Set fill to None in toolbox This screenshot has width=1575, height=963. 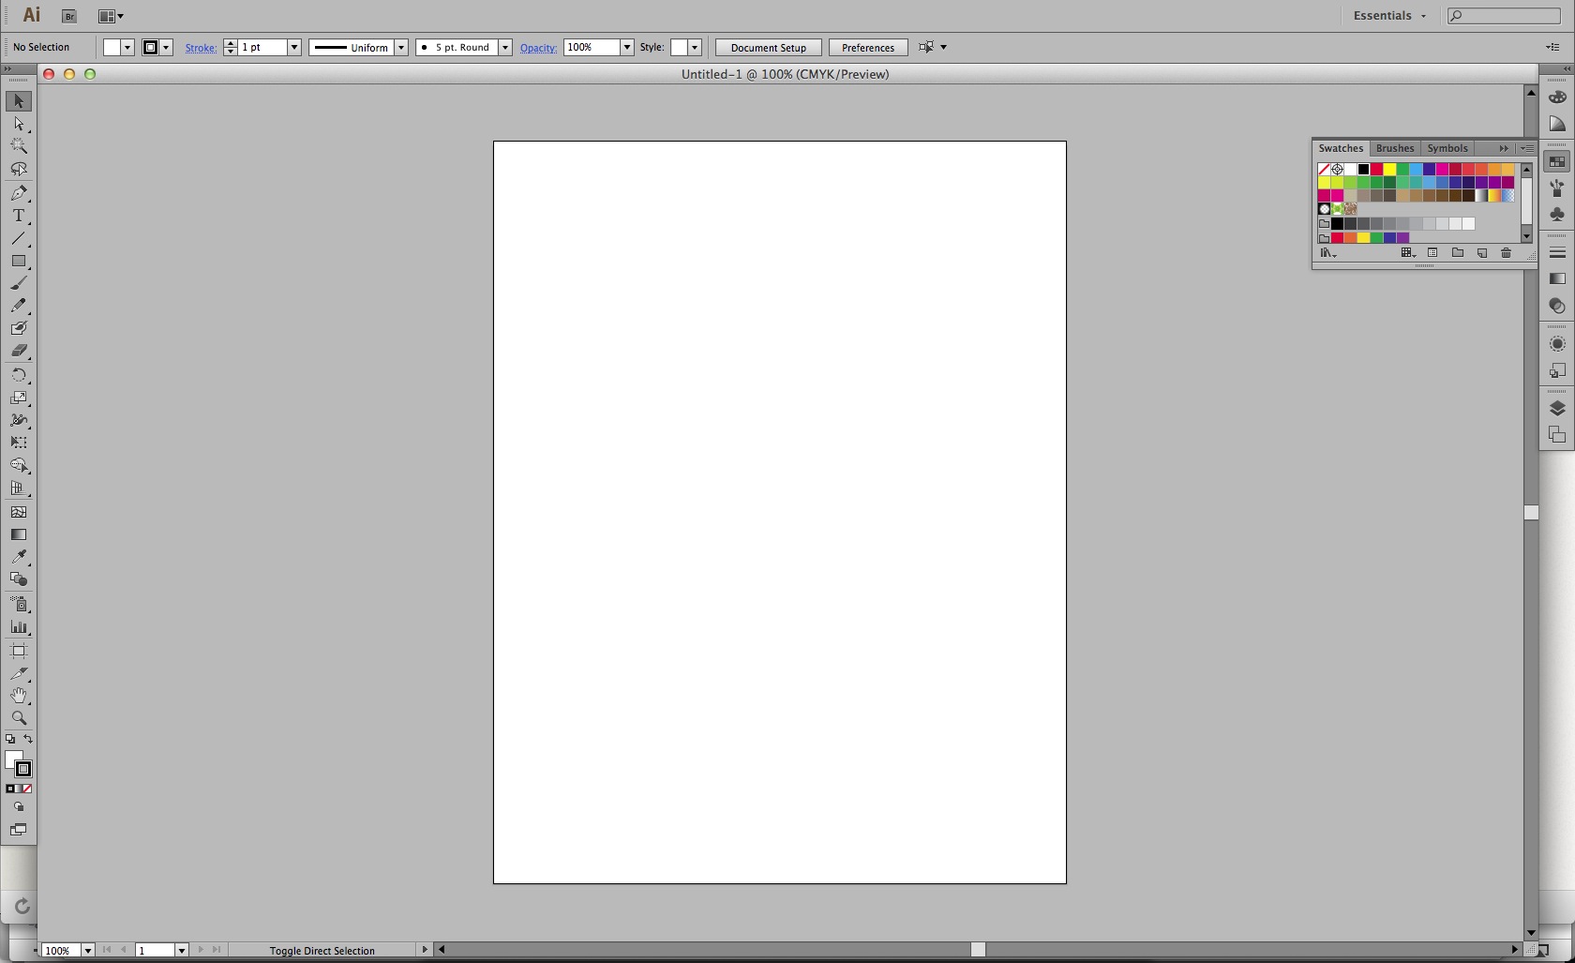pyautogui.click(x=28, y=789)
